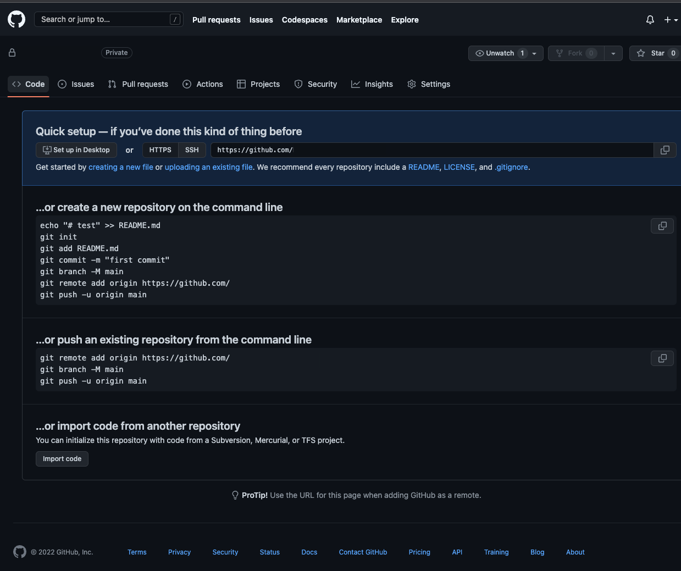Click the Actions tab play icon

(x=187, y=84)
